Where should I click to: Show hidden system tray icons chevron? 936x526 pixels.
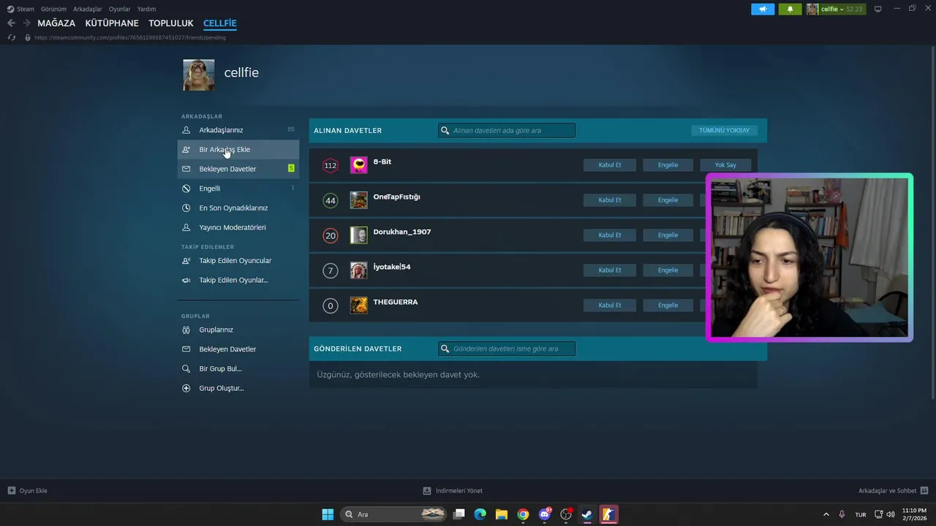point(826,514)
